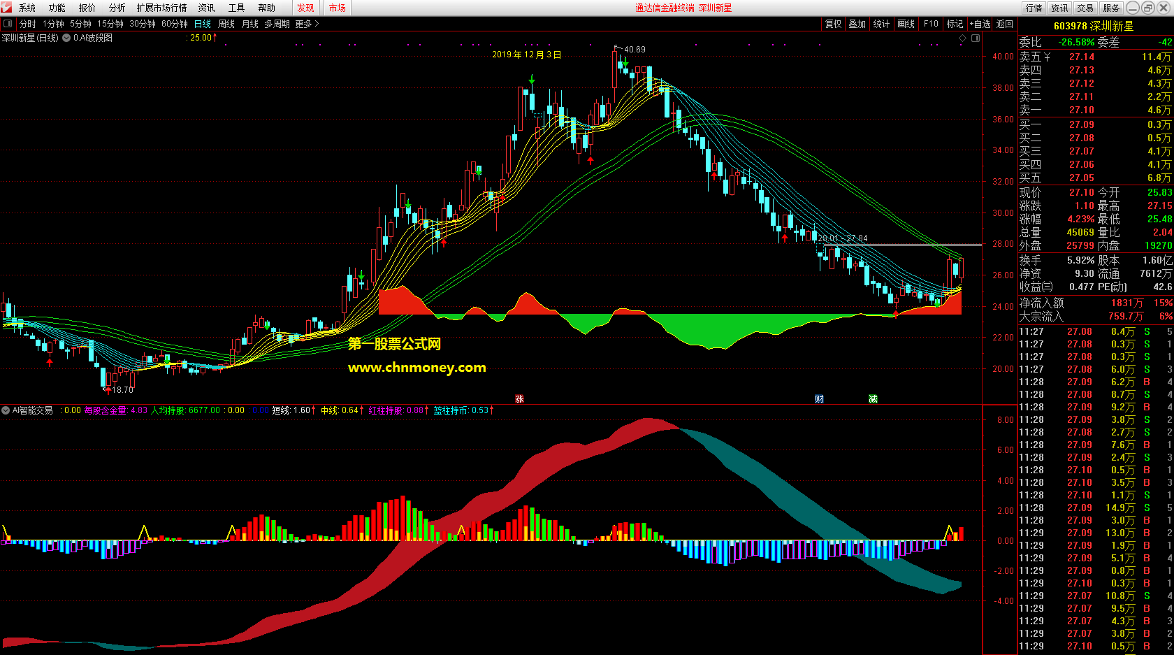Screen dimensions: 1174x655
Task: Open the 资讯 menu in the menu bar
Action: click(x=207, y=8)
